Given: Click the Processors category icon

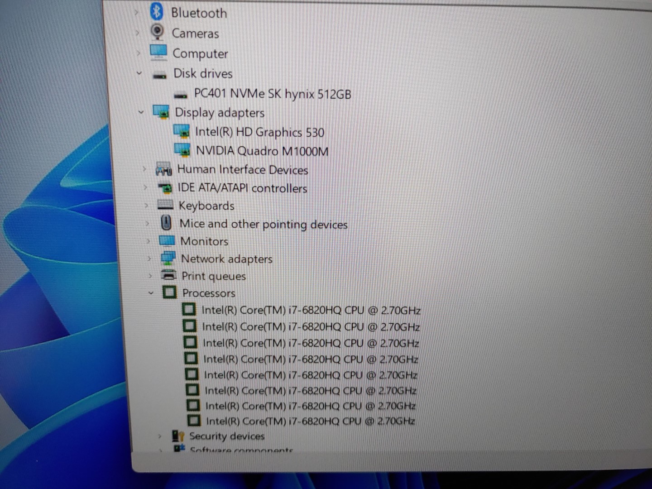Looking at the screenshot, I should pos(169,292).
